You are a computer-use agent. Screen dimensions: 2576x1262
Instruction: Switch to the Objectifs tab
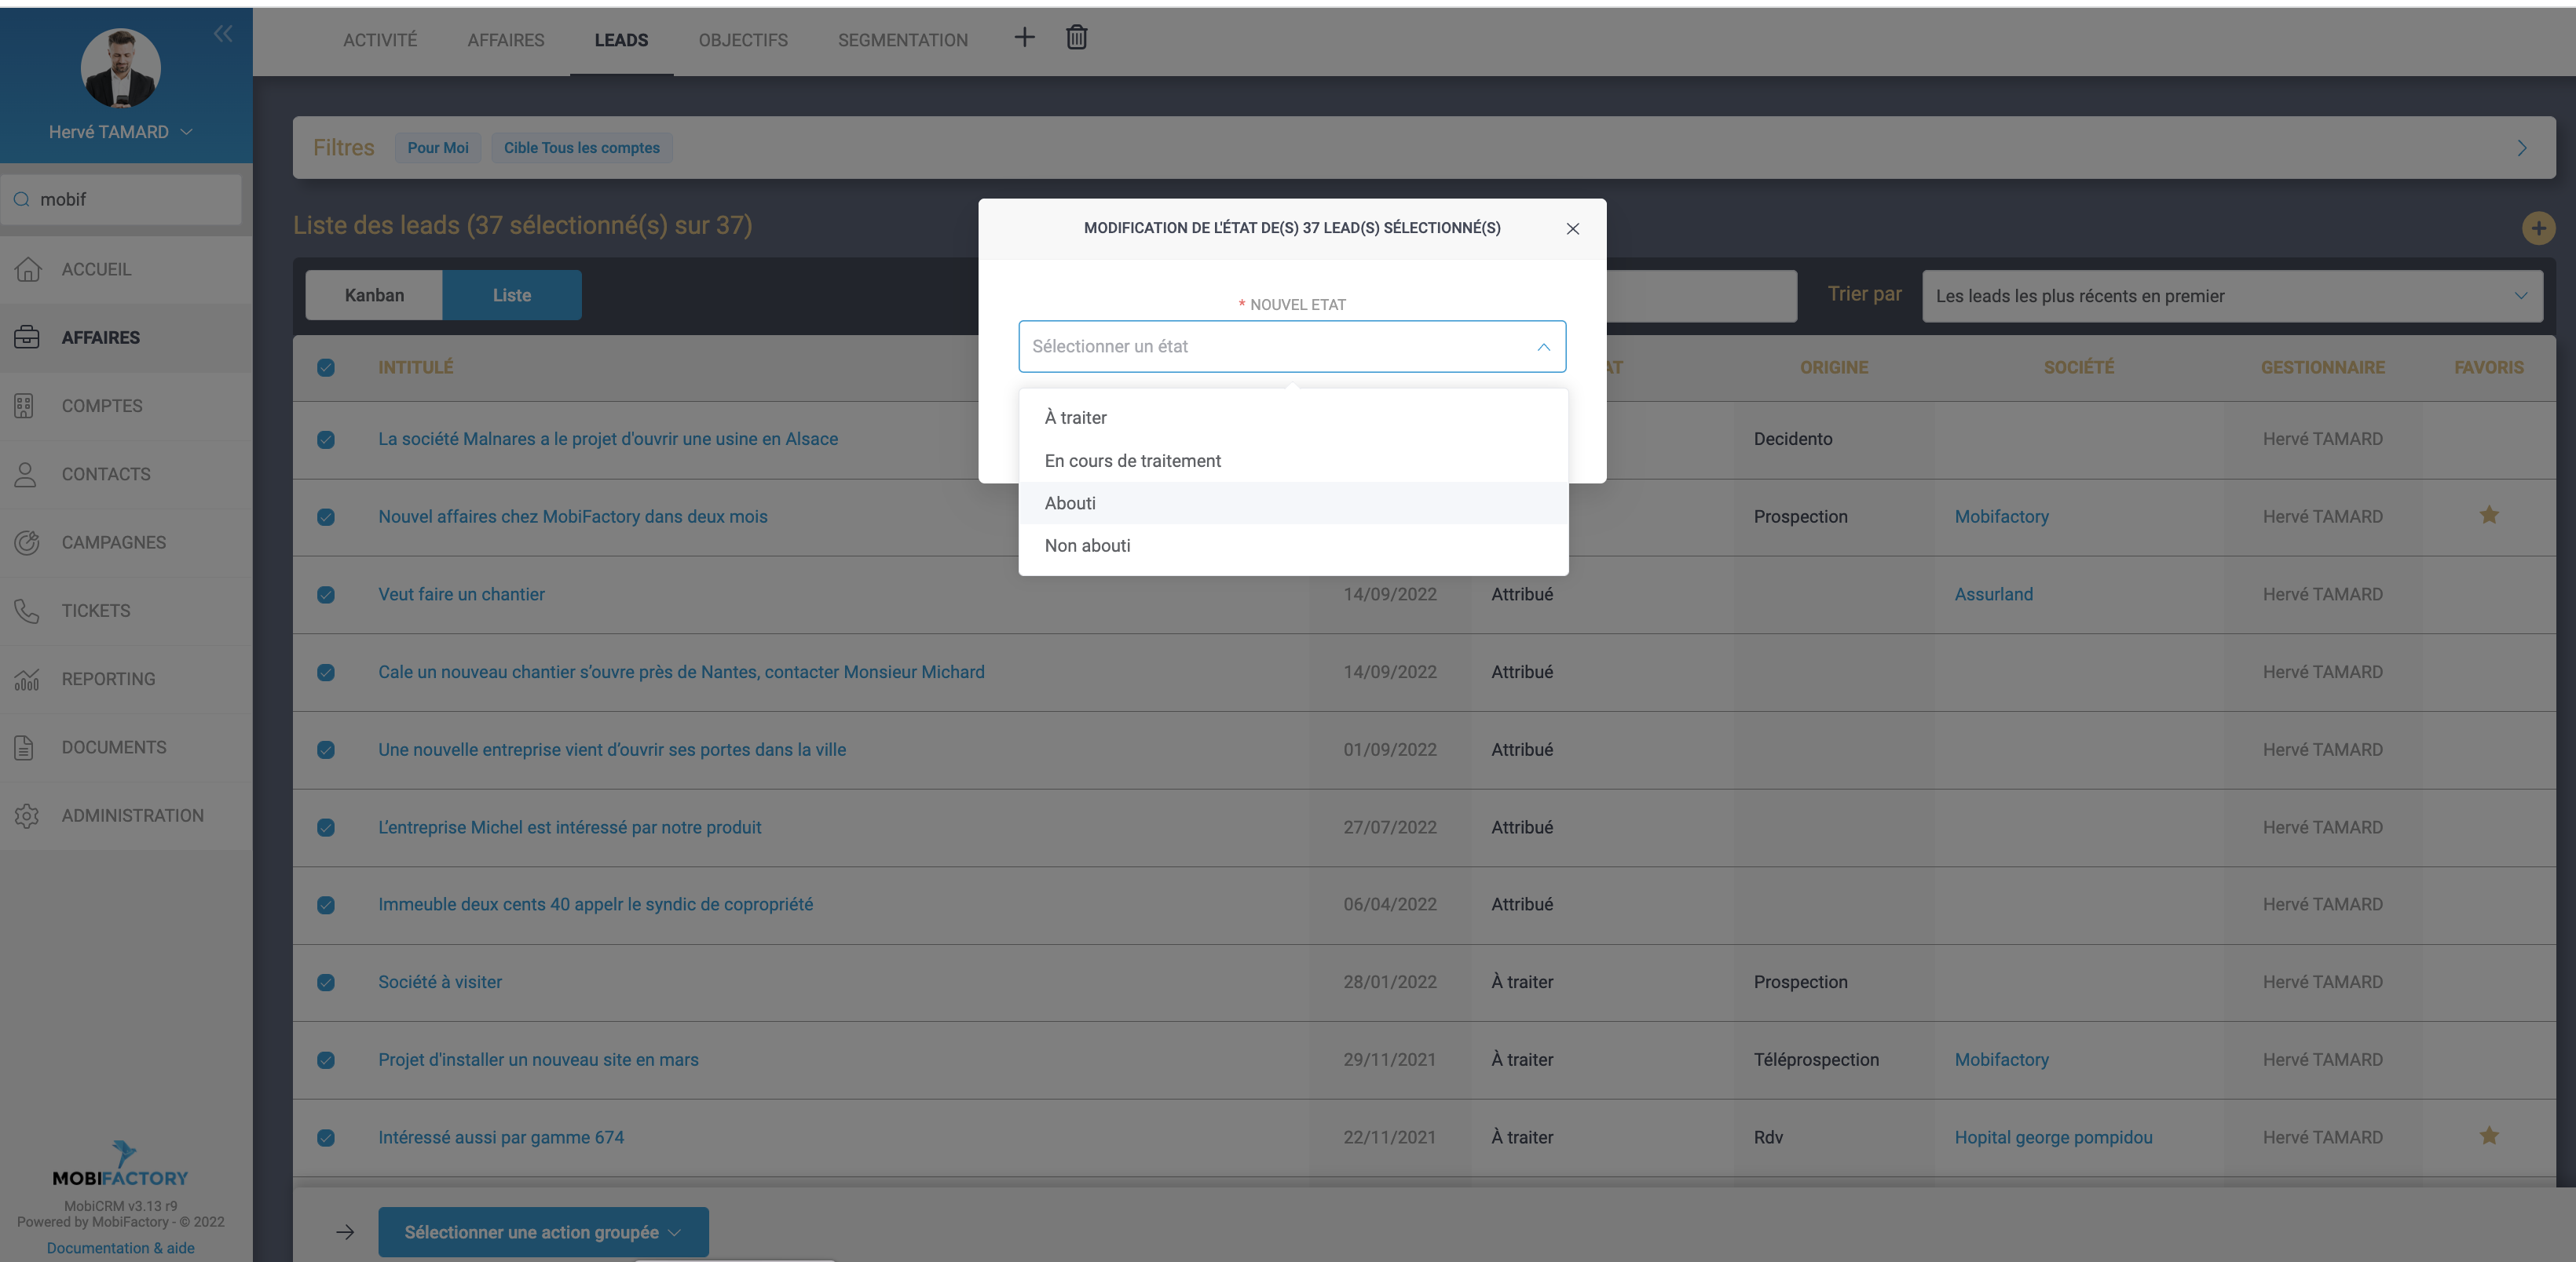click(x=743, y=40)
